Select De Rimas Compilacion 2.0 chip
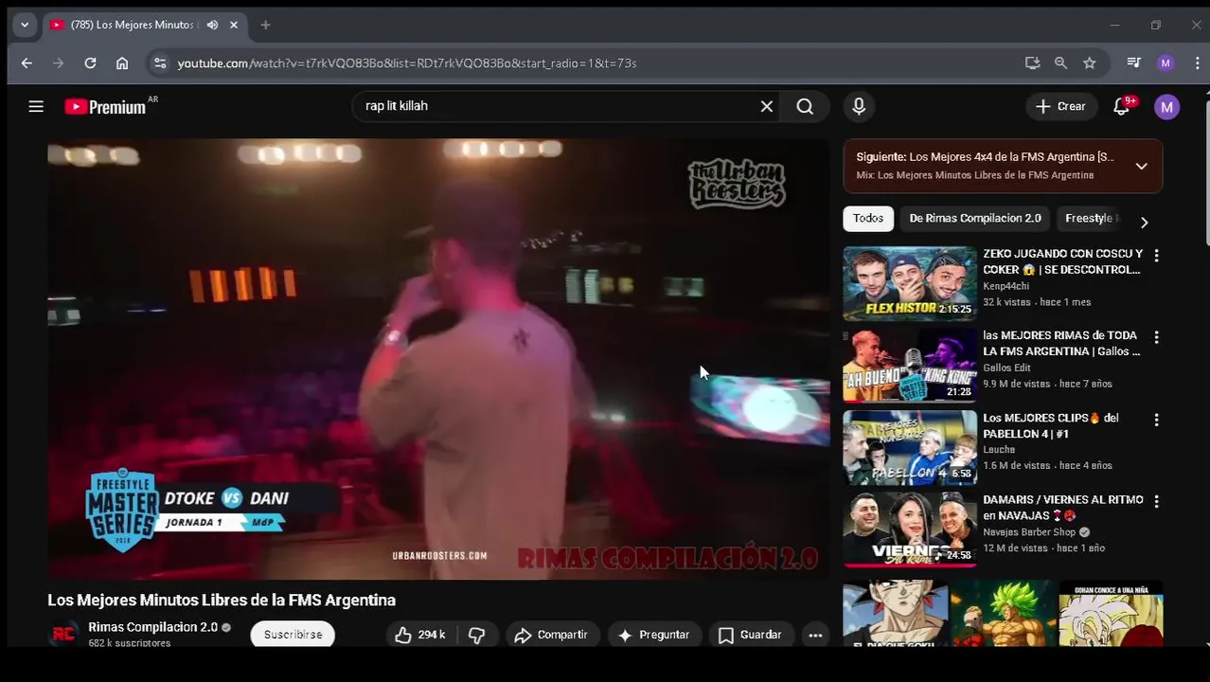The width and height of the screenshot is (1210, 682). tap(975, 218)
